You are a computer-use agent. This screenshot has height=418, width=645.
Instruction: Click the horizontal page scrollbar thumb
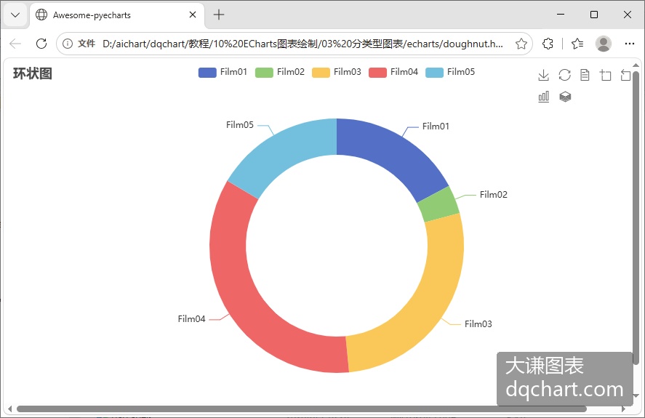tap(301, 409)
